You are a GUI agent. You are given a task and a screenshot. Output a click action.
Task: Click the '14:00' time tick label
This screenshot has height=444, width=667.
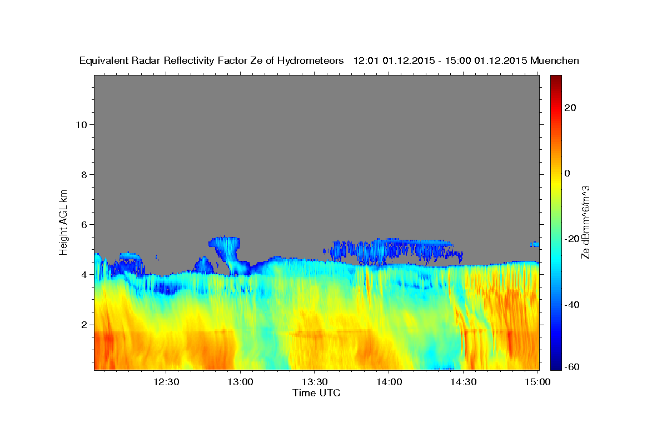[x=389, y=382]
